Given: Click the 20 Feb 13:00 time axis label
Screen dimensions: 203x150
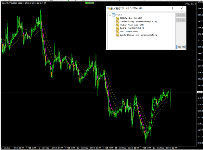Looking at the screenshot, I should (171, 148).
